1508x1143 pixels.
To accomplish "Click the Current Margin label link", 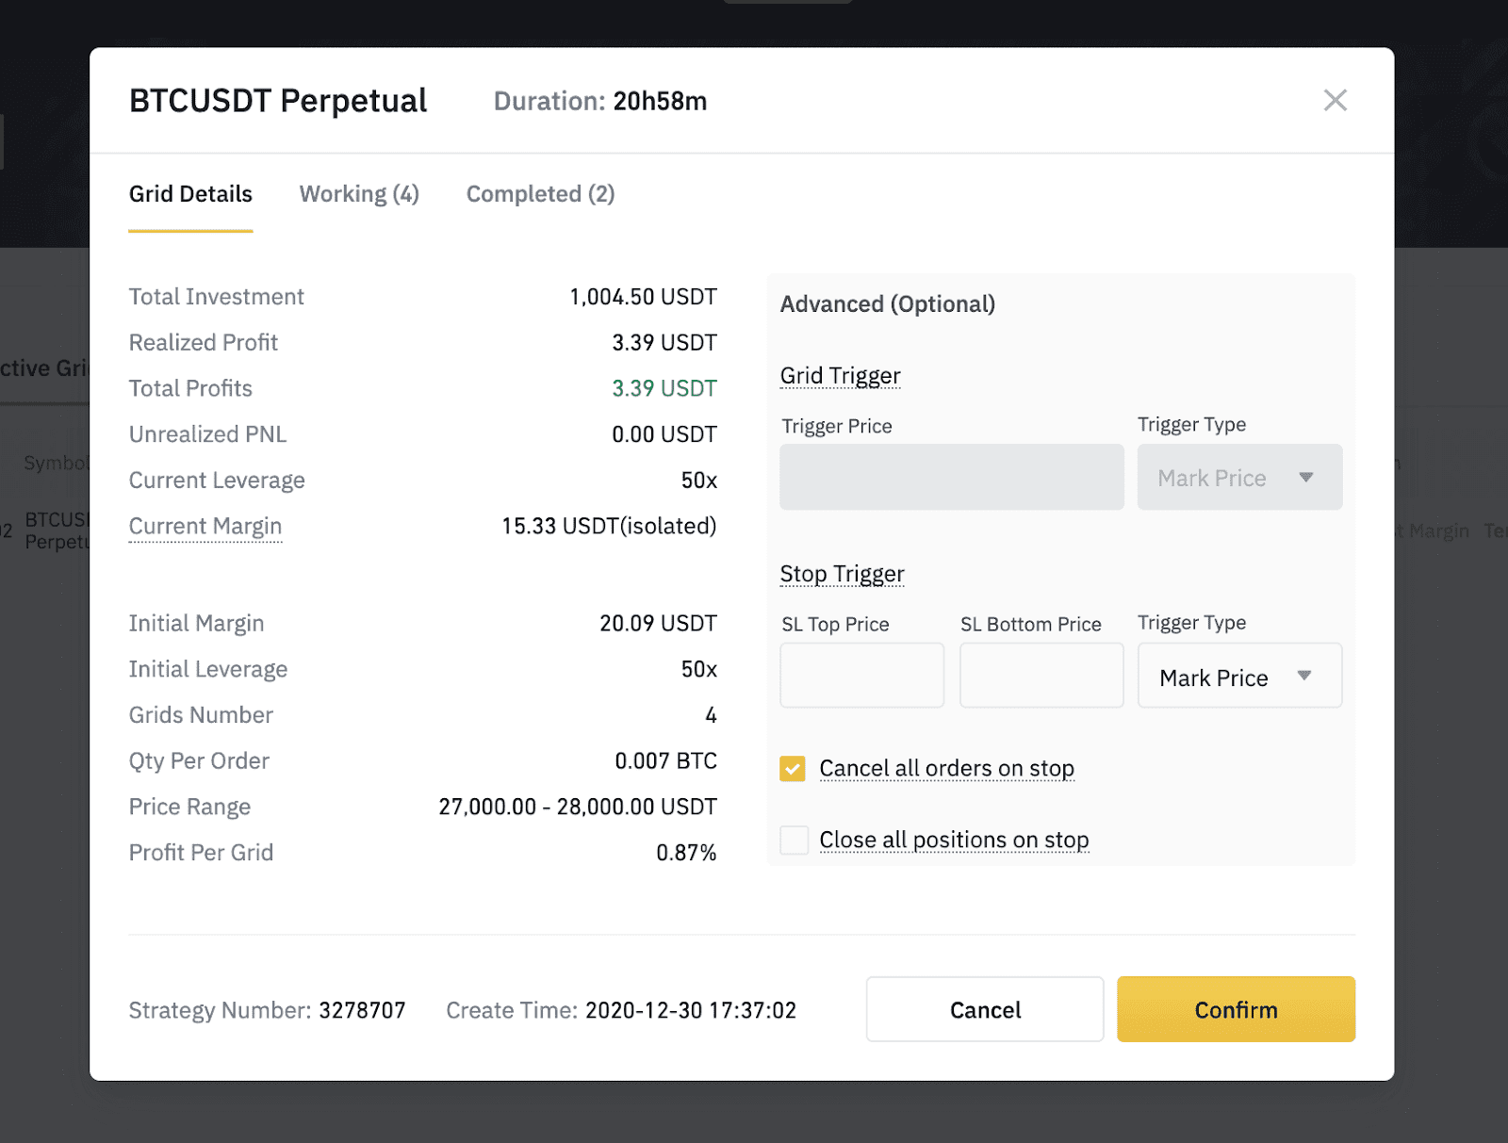I will click(x=205, y=526).
